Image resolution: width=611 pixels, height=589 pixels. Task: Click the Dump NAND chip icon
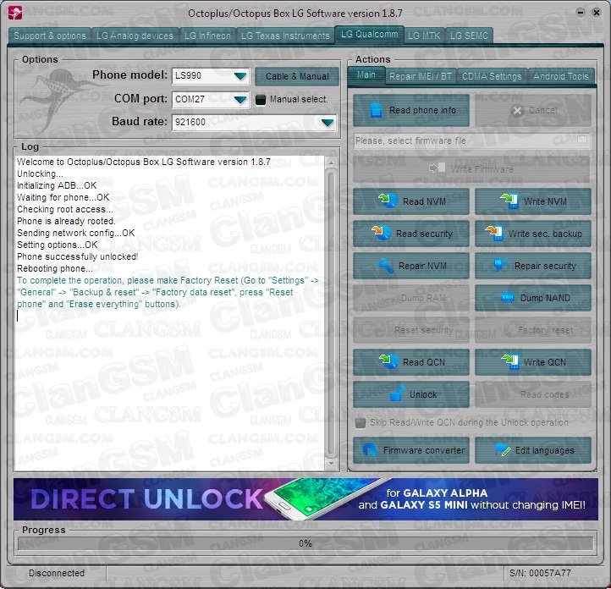point(508,298)
